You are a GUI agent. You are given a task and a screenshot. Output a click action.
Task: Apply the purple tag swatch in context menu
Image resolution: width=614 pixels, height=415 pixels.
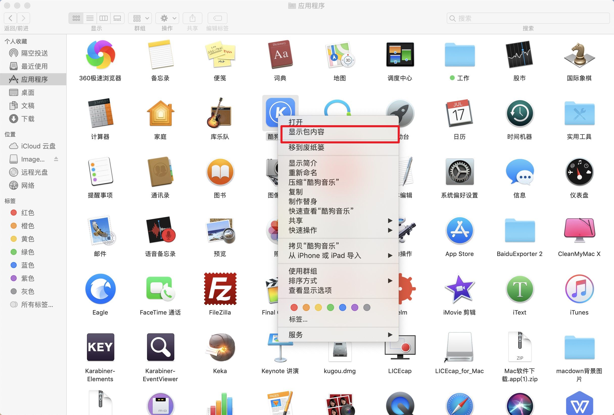355,307
